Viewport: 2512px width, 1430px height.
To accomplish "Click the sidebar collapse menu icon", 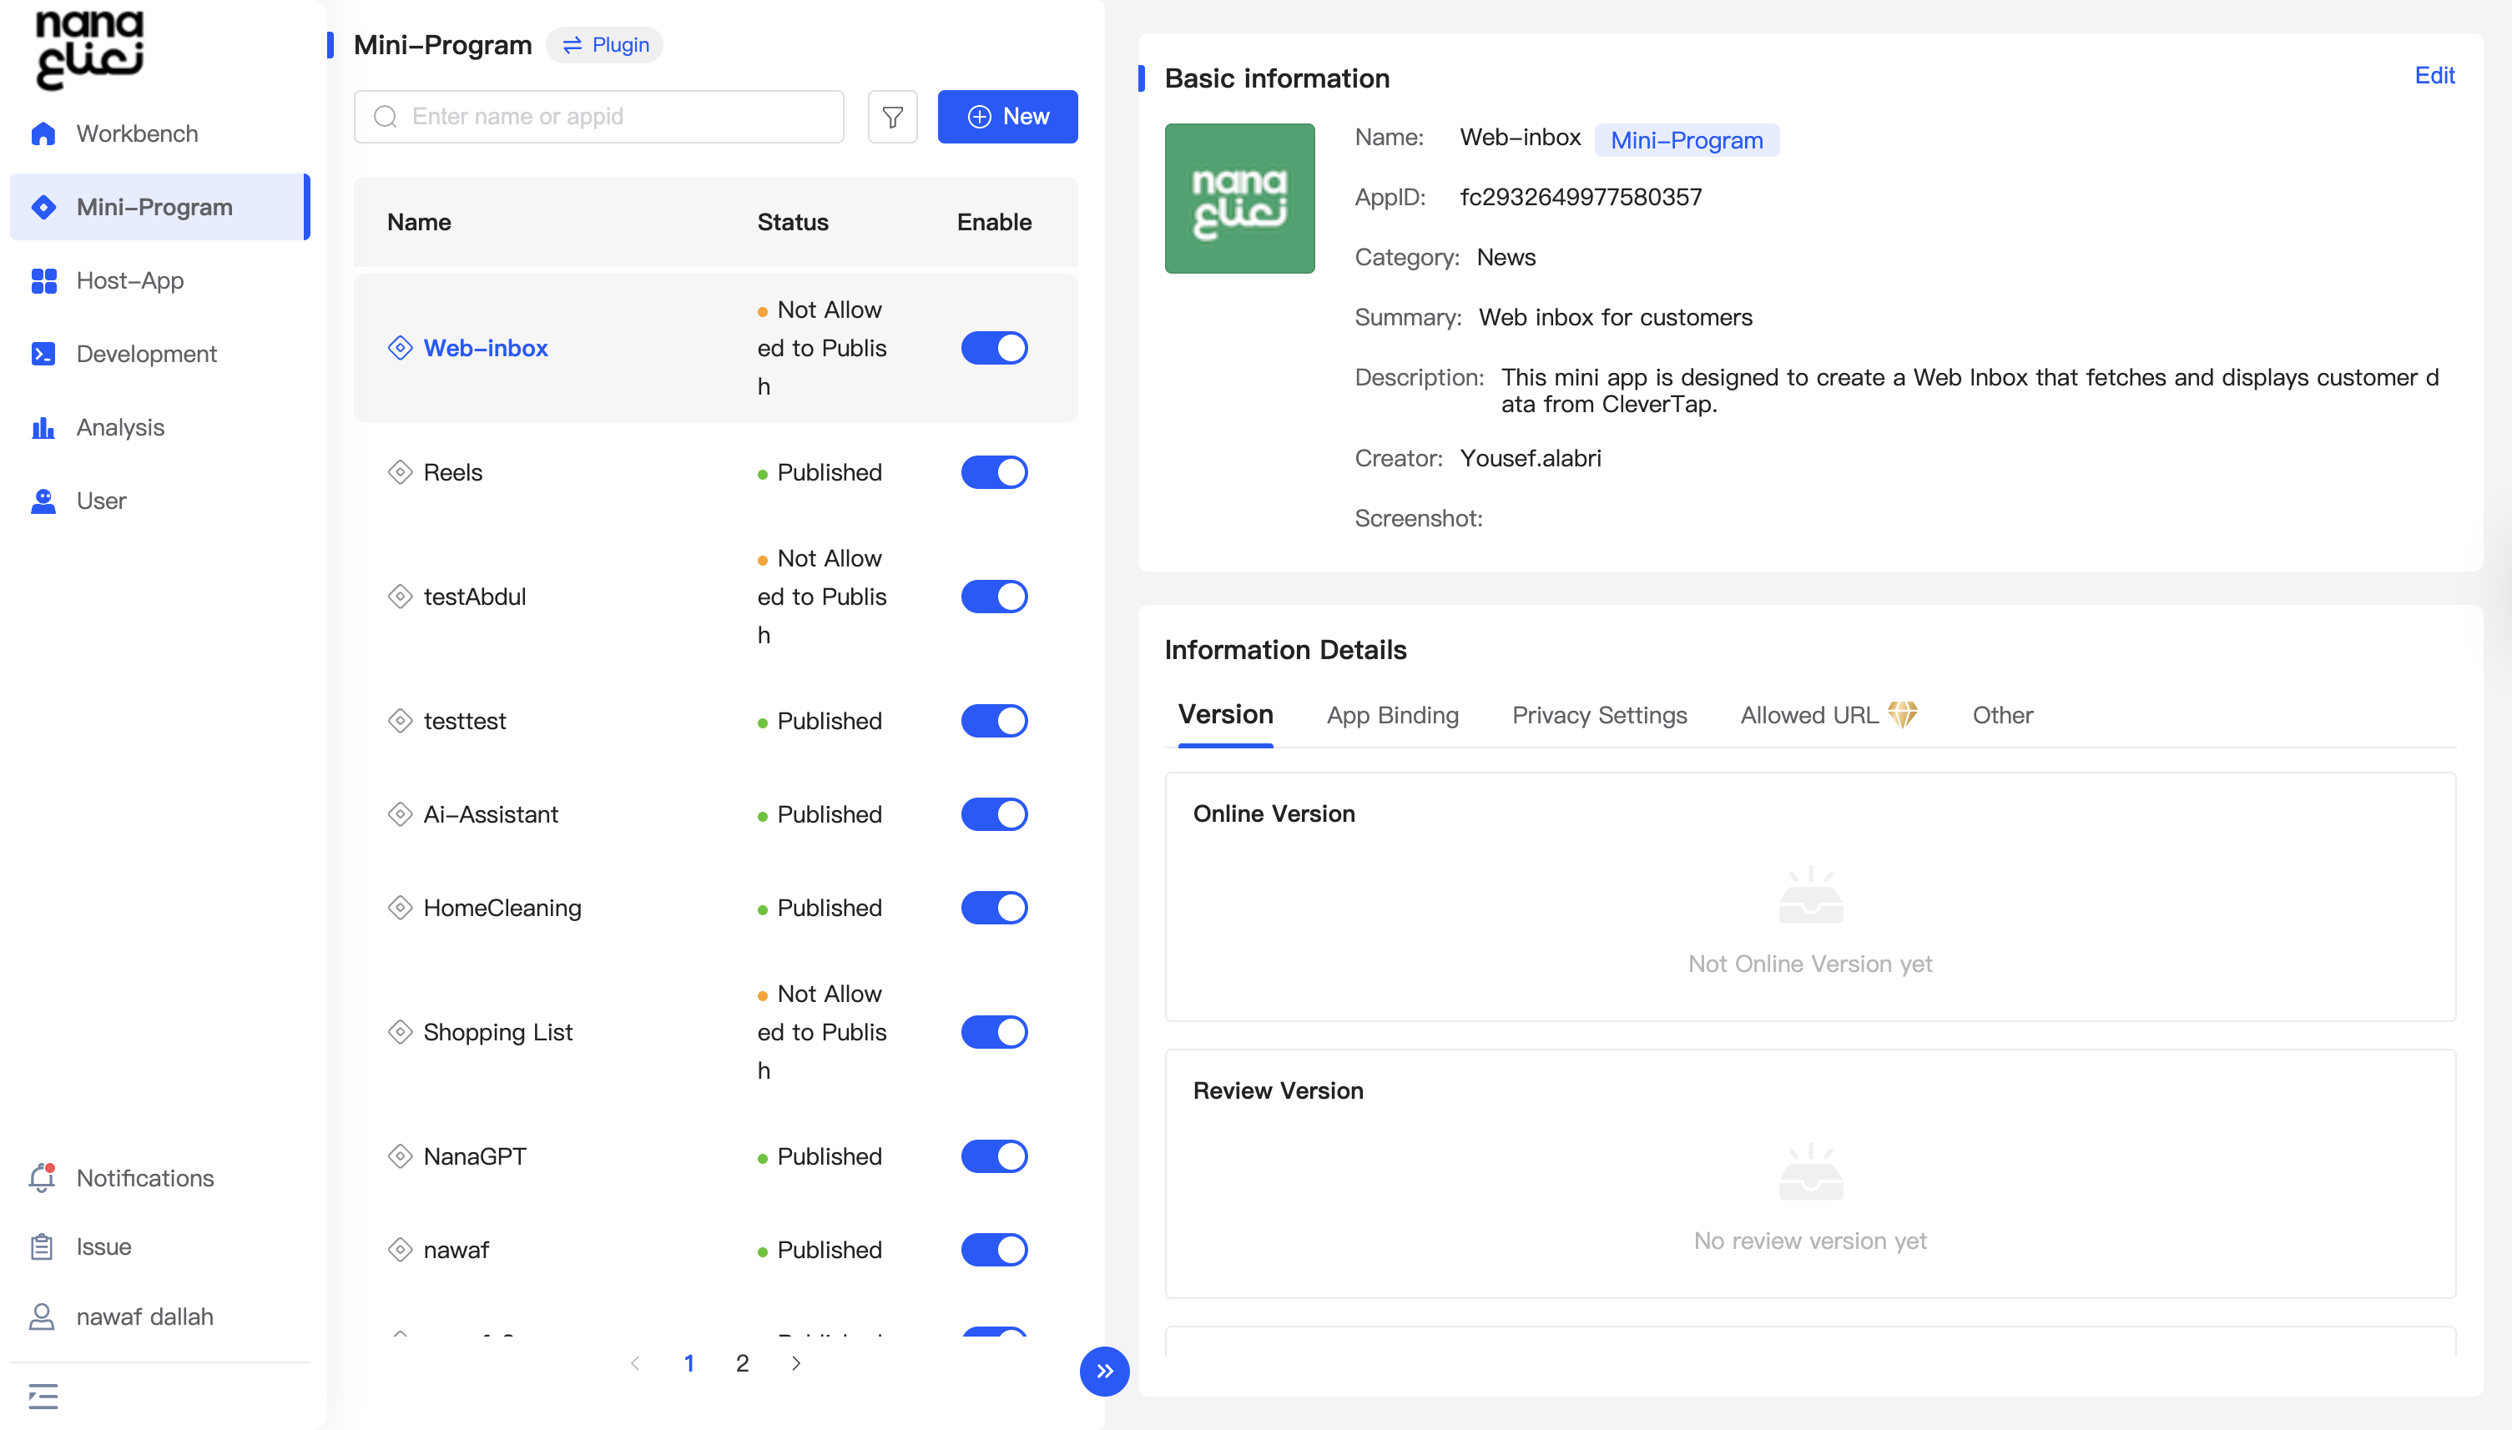I will click(43, 1396).
